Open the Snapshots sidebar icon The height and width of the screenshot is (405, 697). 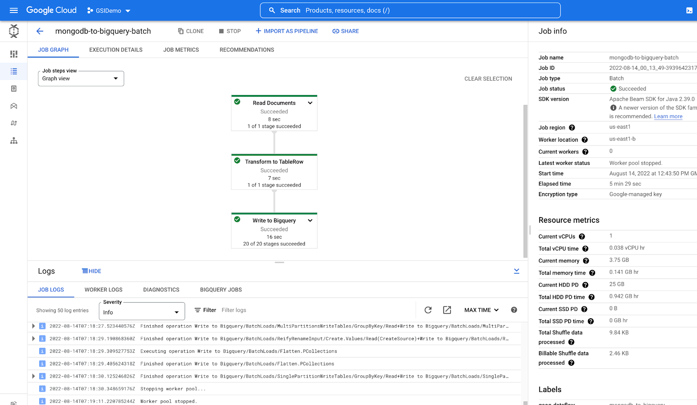14,88
